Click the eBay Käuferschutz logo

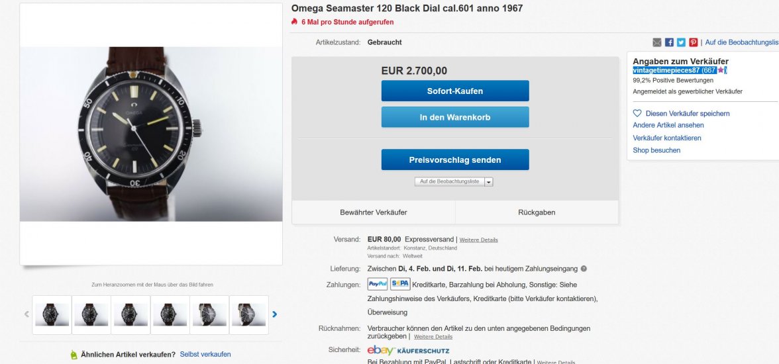(x=408, y=350)
